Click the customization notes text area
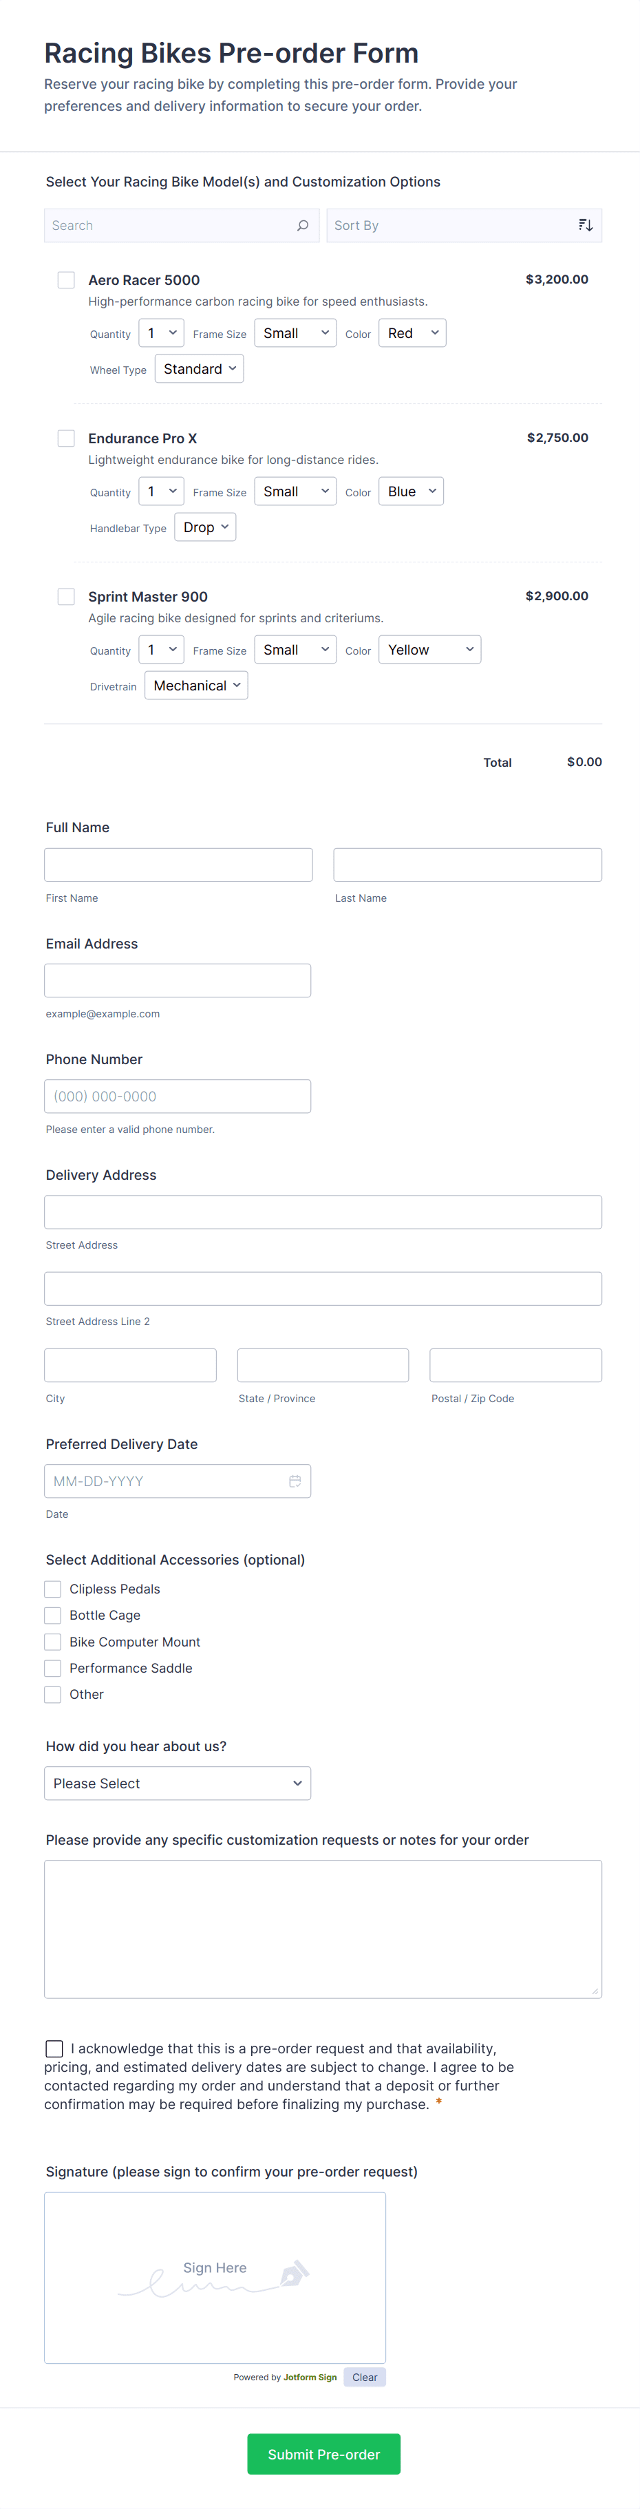 (323, 1929)
